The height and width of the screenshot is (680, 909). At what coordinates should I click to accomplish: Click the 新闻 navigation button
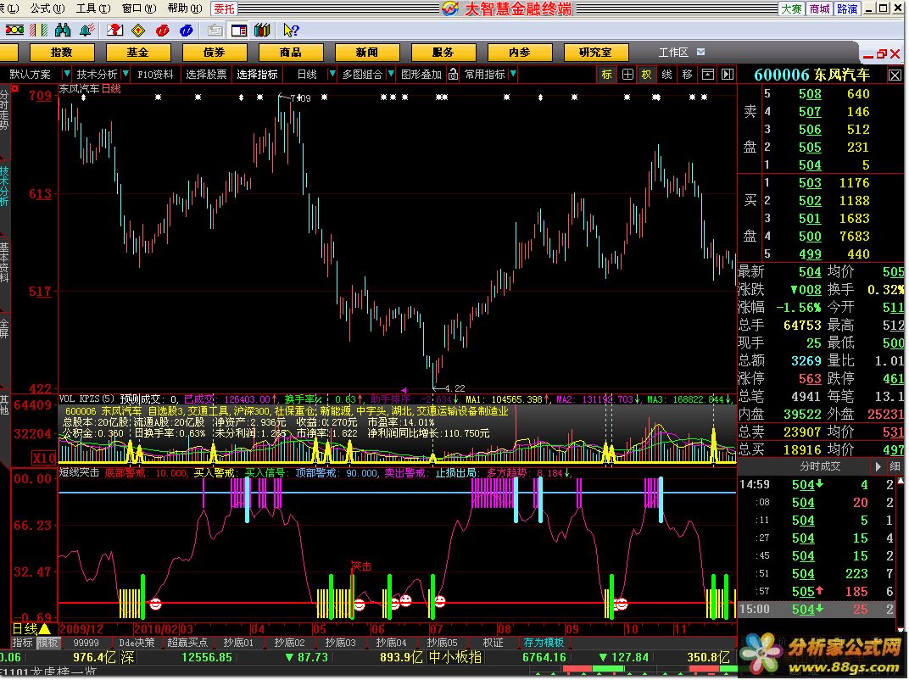(367, 53)
